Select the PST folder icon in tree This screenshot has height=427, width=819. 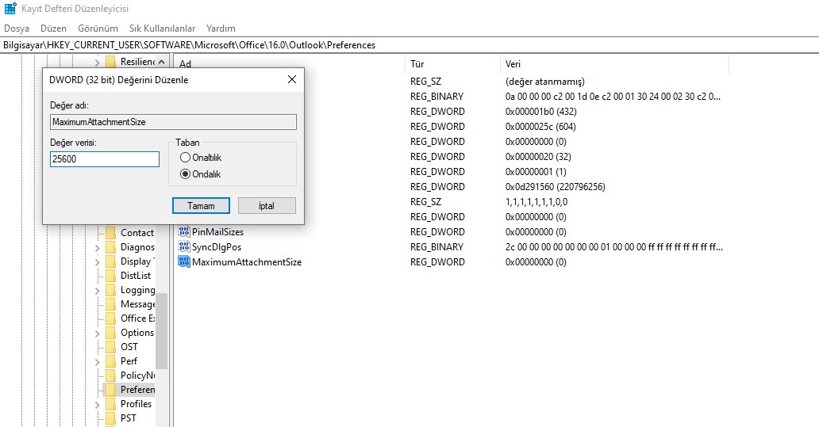click(x=110, y=418)
